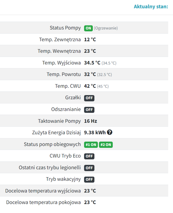Click the Temp. Wewnętrzna 23 °C value

coord(90,51)
